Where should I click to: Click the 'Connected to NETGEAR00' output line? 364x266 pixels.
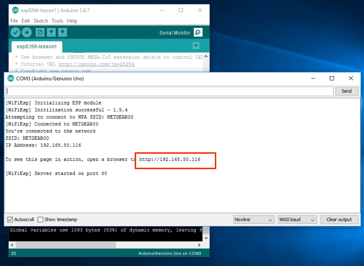point(52,124)
